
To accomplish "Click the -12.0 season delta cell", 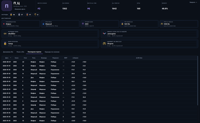I will tap(73, 113).
